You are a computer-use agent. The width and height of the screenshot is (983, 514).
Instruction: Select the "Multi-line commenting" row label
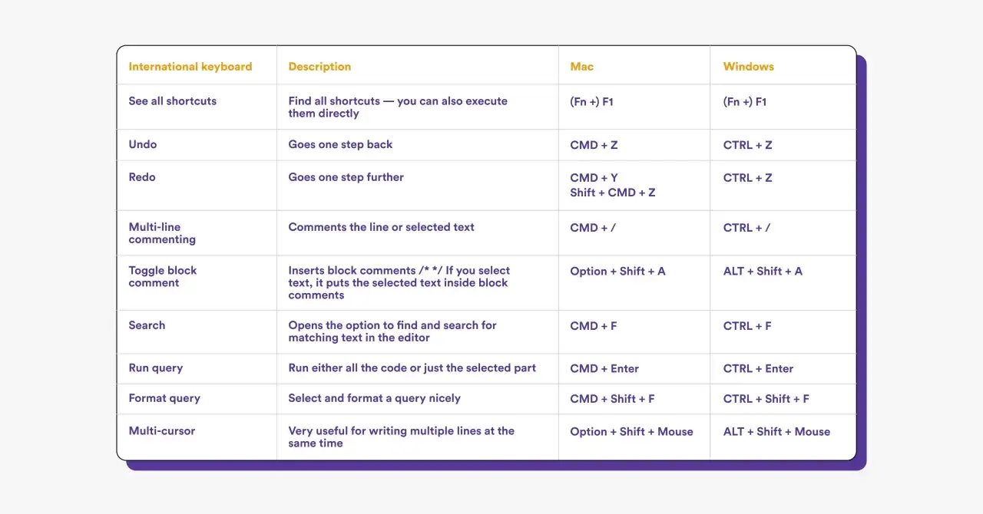click(162, 233)
